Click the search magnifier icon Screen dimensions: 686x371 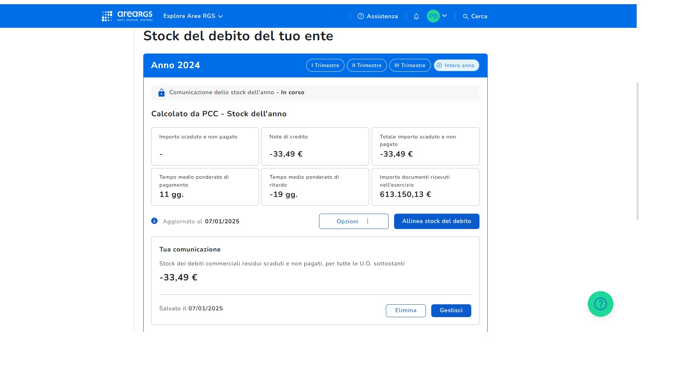click(466, 16)
